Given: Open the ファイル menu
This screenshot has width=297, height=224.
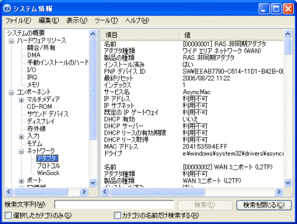Looking at the screenshot, I should click(x=18, y=20).
